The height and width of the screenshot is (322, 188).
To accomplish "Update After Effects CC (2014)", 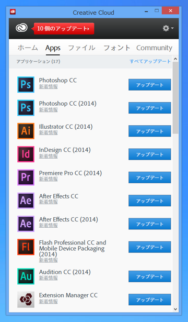I will tap(150, 224).
